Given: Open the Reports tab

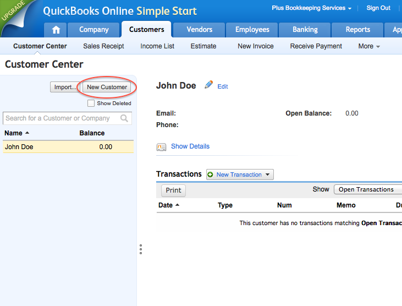Looking at the screenshot, I should tap(357, 30).
